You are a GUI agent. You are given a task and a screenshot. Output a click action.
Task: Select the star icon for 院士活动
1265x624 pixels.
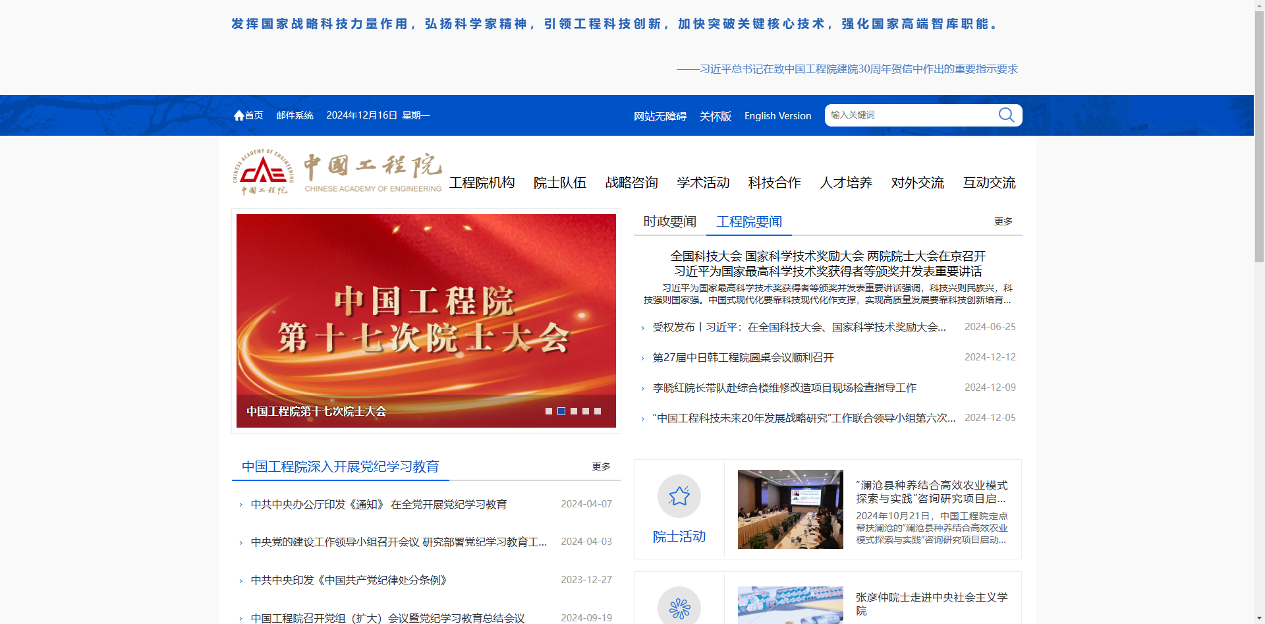[679, 496]
